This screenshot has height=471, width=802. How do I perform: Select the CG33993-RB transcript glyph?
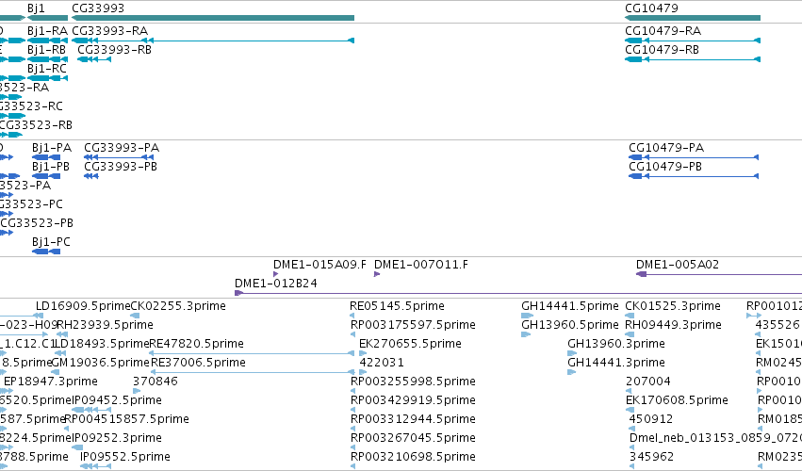click(94, 59)
